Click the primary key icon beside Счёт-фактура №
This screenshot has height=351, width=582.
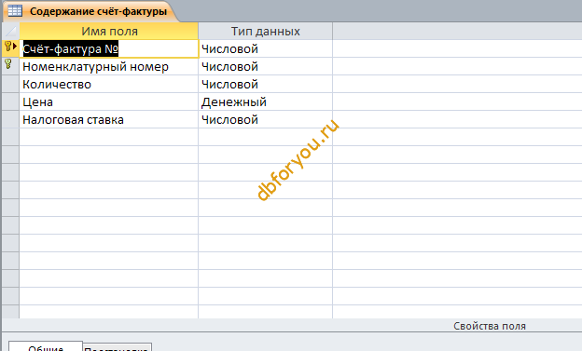pyautogui.click(x=8, y=47)
